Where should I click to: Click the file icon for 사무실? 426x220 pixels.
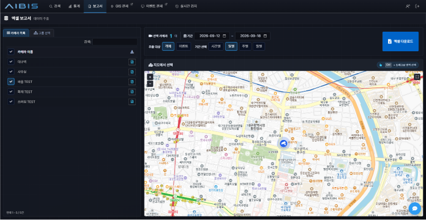132,72
